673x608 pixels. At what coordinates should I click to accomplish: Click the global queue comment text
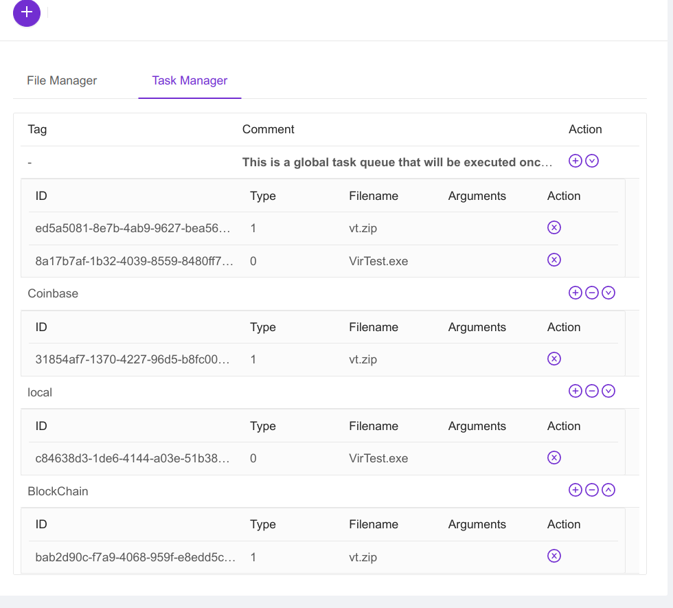pos(397,163)
